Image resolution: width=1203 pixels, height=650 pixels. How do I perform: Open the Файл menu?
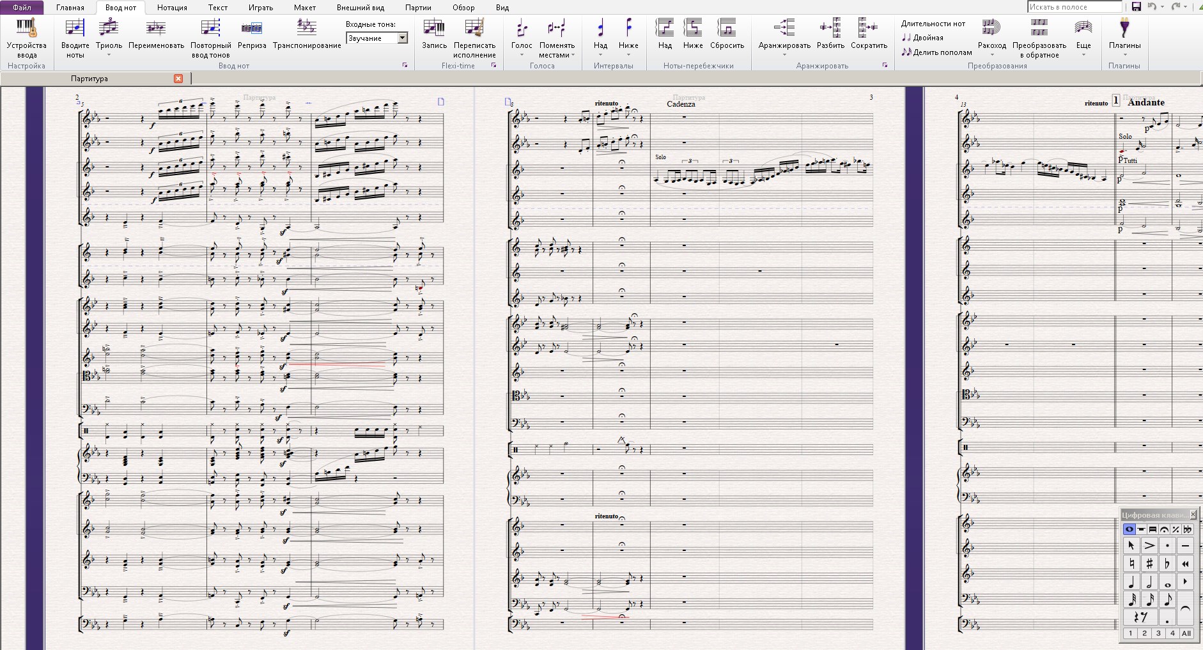click(22, 8)
